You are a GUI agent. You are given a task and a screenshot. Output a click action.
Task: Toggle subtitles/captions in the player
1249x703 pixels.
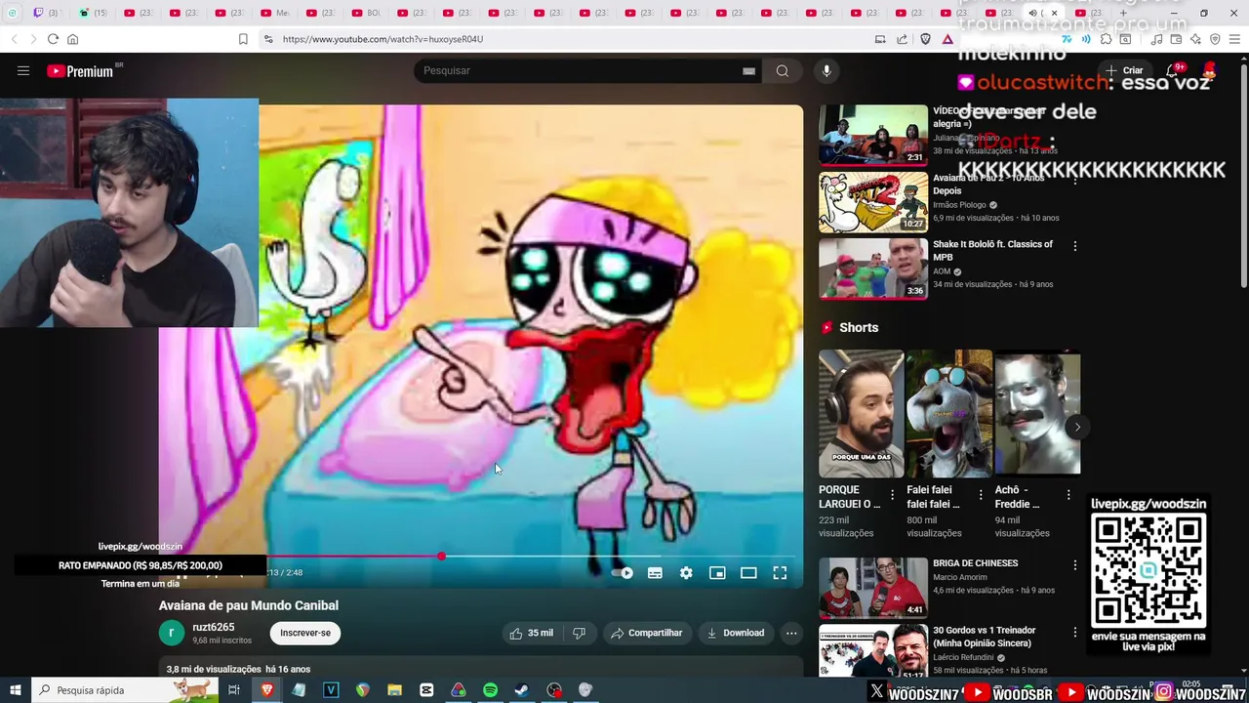click(x=655, y=573)
